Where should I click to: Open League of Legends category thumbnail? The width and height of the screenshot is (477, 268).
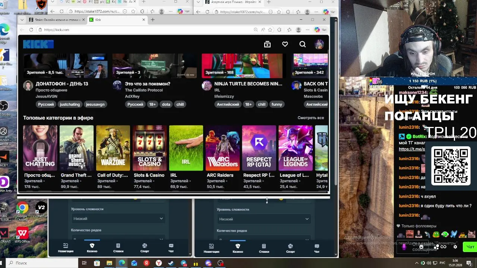tap(296, 148)
